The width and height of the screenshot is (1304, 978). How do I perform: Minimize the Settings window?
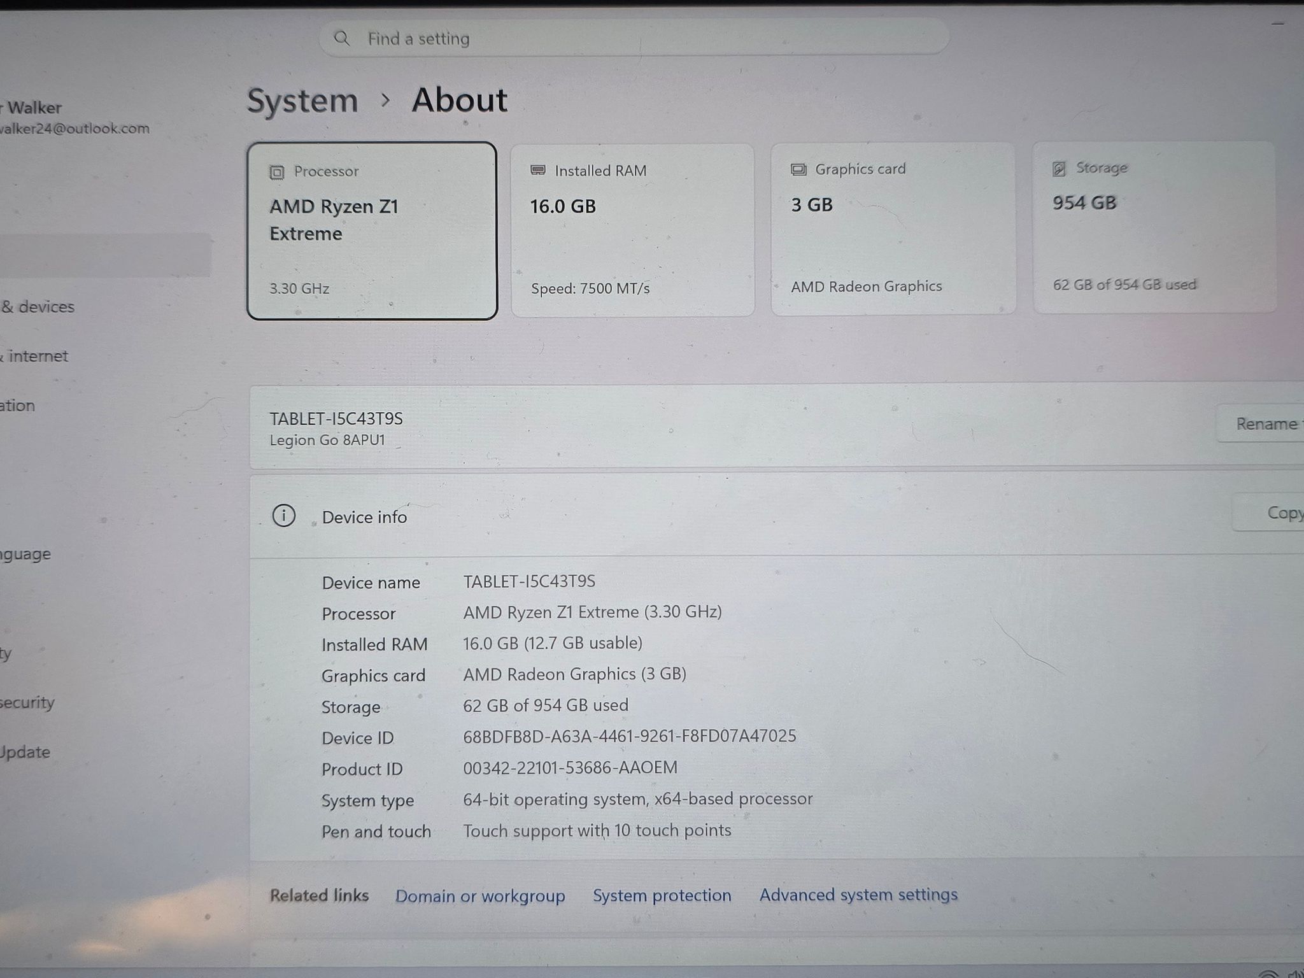pos(1277,24)
